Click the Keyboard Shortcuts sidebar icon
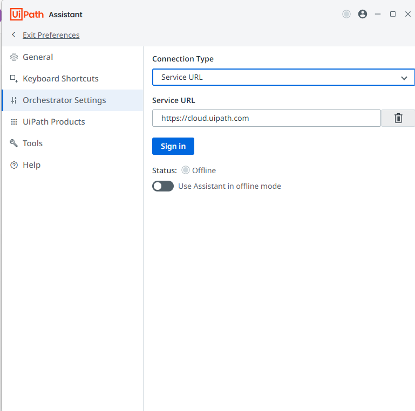Screen dimensions: 415x411 coord(14,79)
